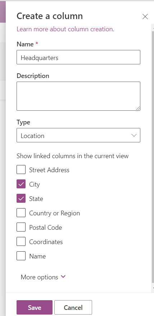Uncheck the City checkbox
This screenshot has height=316, width=154.
point(21,184)
